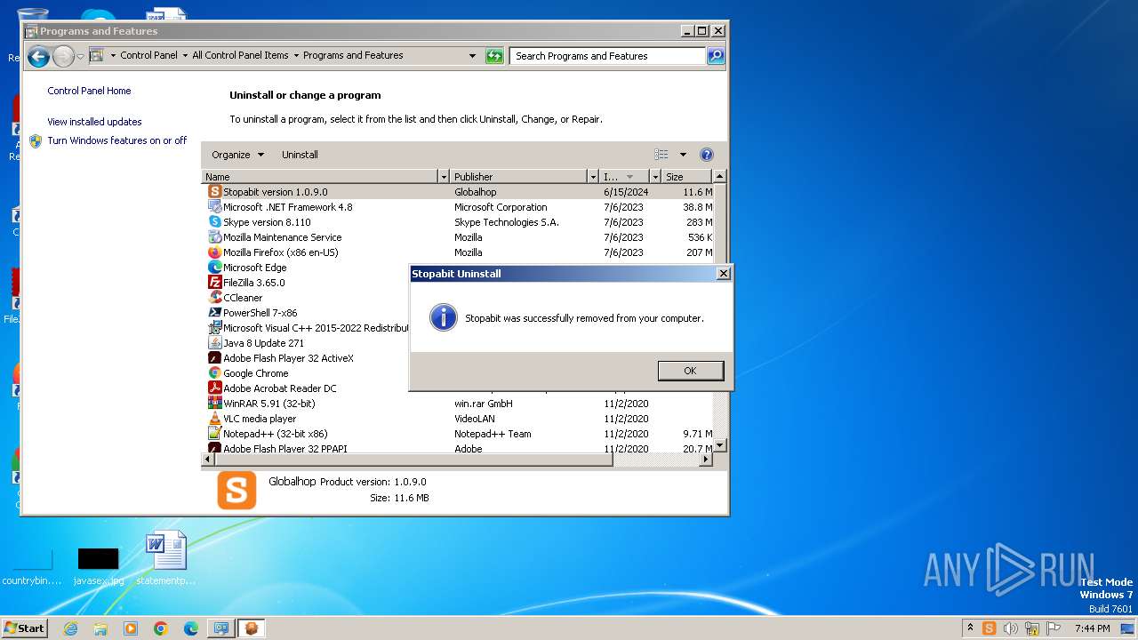Open the Name column filter dropdown
Viewport: 1138px width, 640px height.
(443, 177)
